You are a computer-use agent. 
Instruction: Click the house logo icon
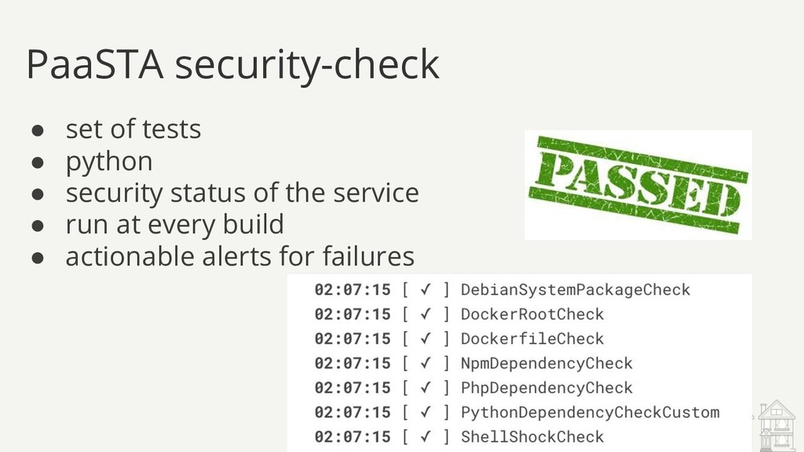tap(777, 425)
